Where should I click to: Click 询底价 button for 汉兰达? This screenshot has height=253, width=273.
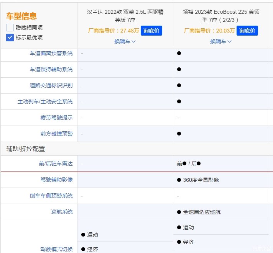(x=151, y=31)
